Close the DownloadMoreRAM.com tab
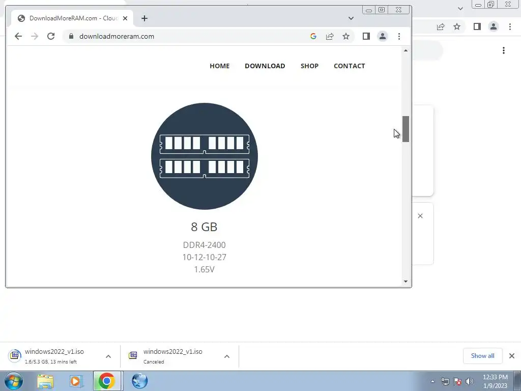Viewport: 521px width, 391px height. tap(125, 18)
